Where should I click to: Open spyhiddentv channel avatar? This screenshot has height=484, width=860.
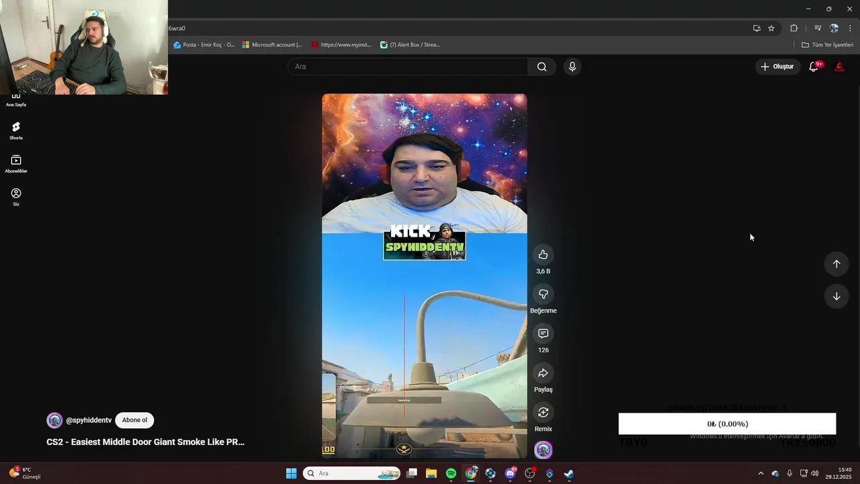pos(54,420)
